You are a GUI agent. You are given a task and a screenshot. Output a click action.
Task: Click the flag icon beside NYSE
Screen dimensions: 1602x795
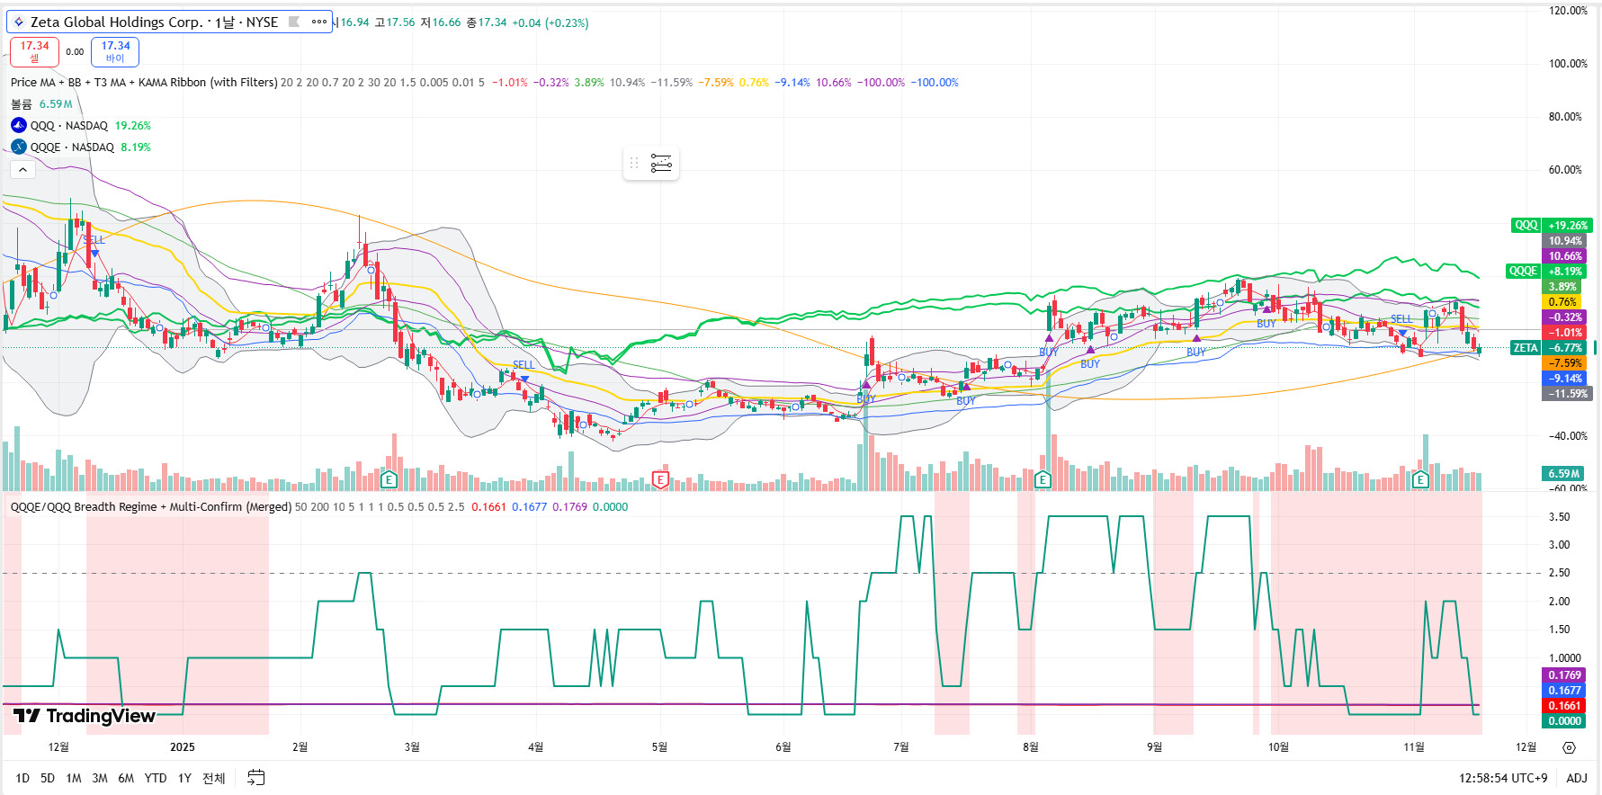tap(294, 22)
